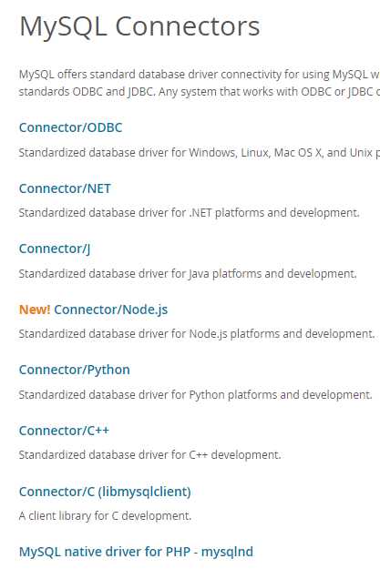Click the Java platforms description text
The height and width of the screenshot is (569, 380).
(x=188, y=273)
